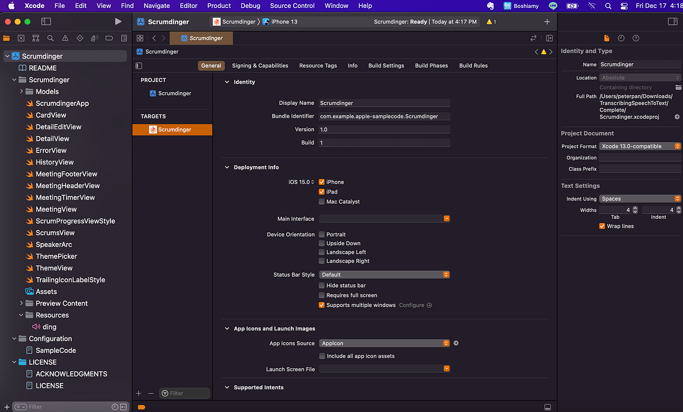Enable Mac Catalyst deployment

(322, 201)
